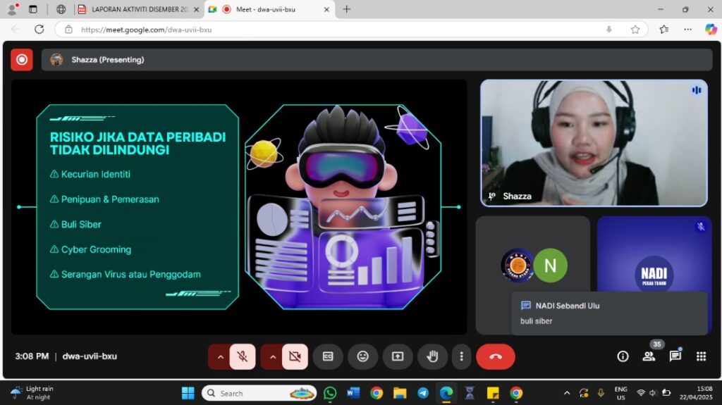Show the participants list (35 people)
Image resolution: width=722 pixels, height=405 pixels.
pos(649,356)
